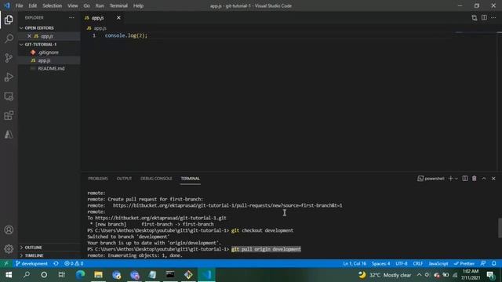Open Explorer more actions ellipsis
Viewport: 502px width, 282px height.
[x=71, y=18]
